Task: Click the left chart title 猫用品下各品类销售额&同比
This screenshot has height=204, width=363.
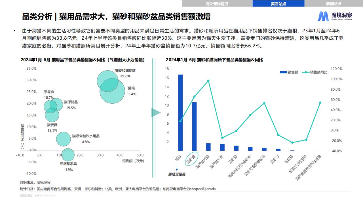Action: click(x=82, y=60)
